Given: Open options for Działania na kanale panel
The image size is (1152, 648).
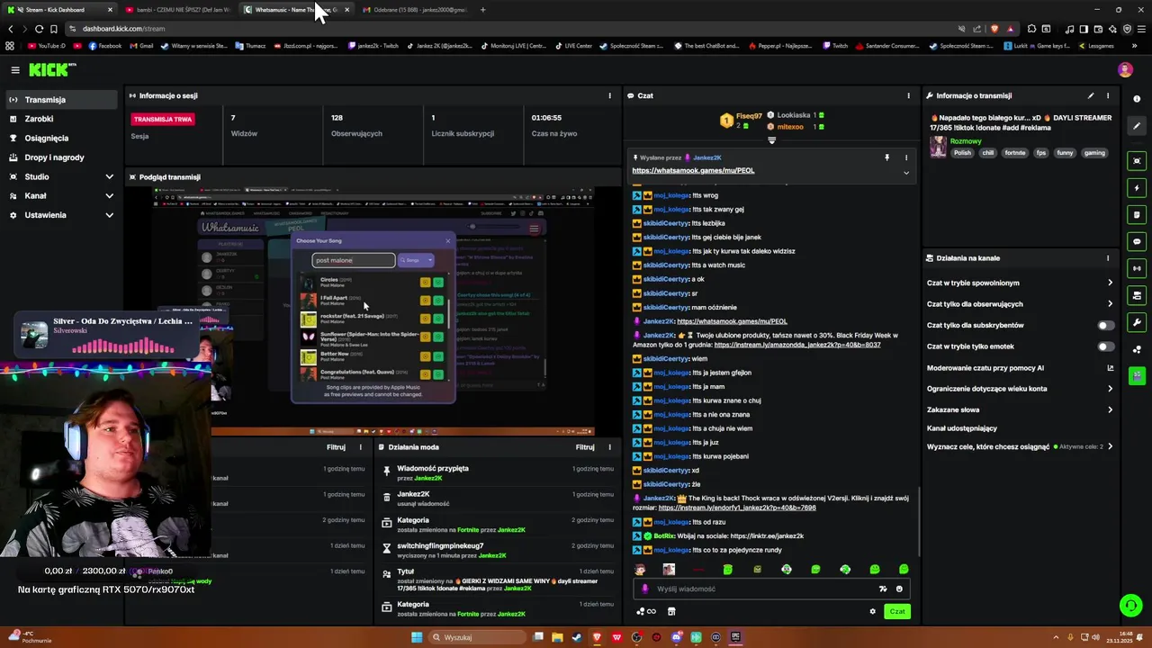Looking at the screenshot, I should coord(1108,258).
